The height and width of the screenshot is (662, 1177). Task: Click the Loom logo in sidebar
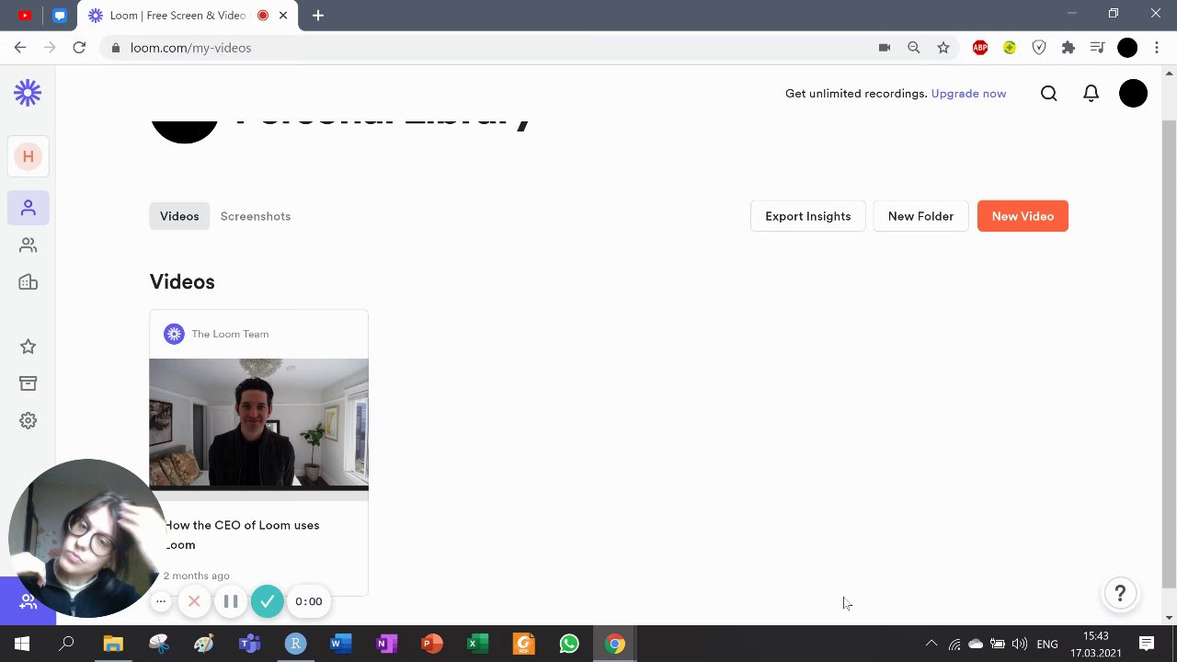point(28,93)
